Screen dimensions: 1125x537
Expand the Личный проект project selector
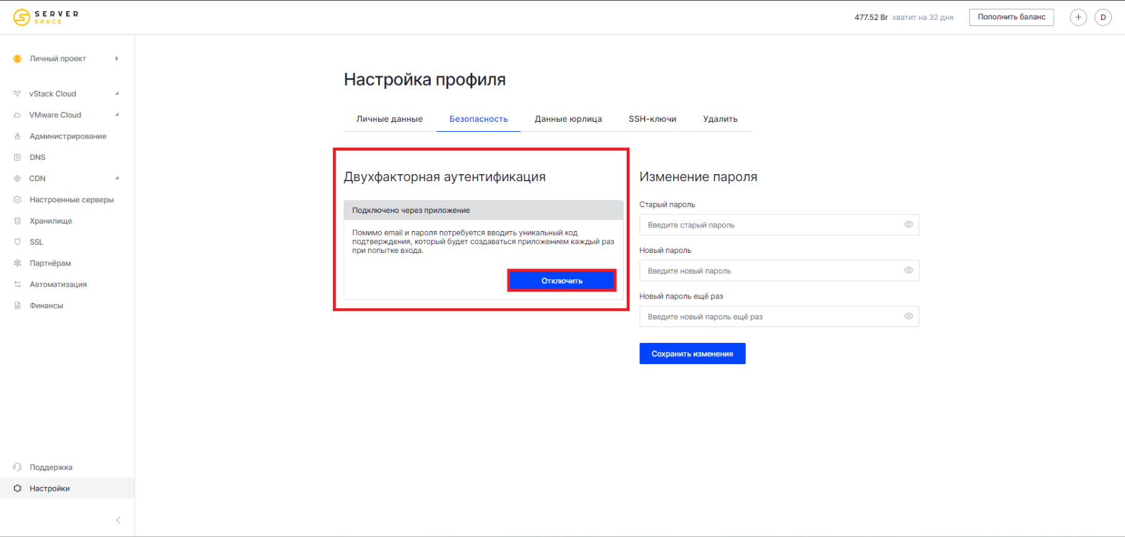pos(116,59)
